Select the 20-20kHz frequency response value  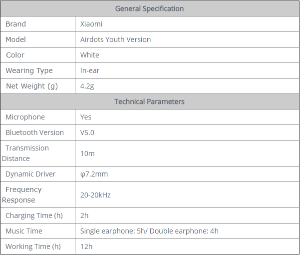95,195
